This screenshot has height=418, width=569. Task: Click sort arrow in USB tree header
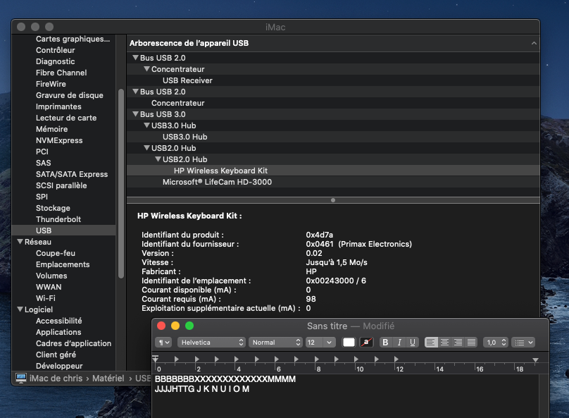534,43
